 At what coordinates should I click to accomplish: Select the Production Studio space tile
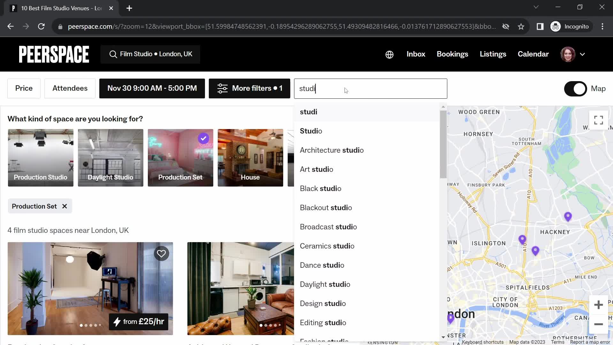41,158
